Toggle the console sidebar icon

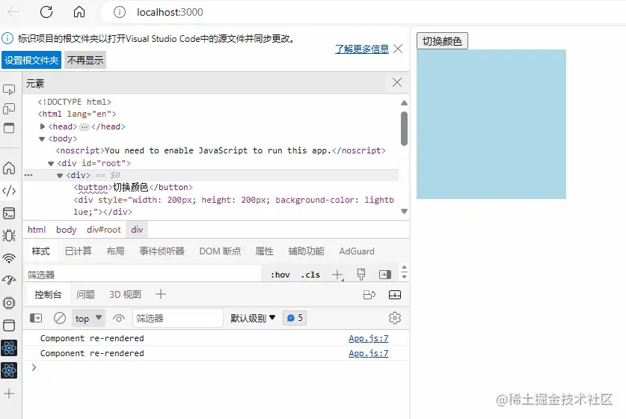click(36, 318)
